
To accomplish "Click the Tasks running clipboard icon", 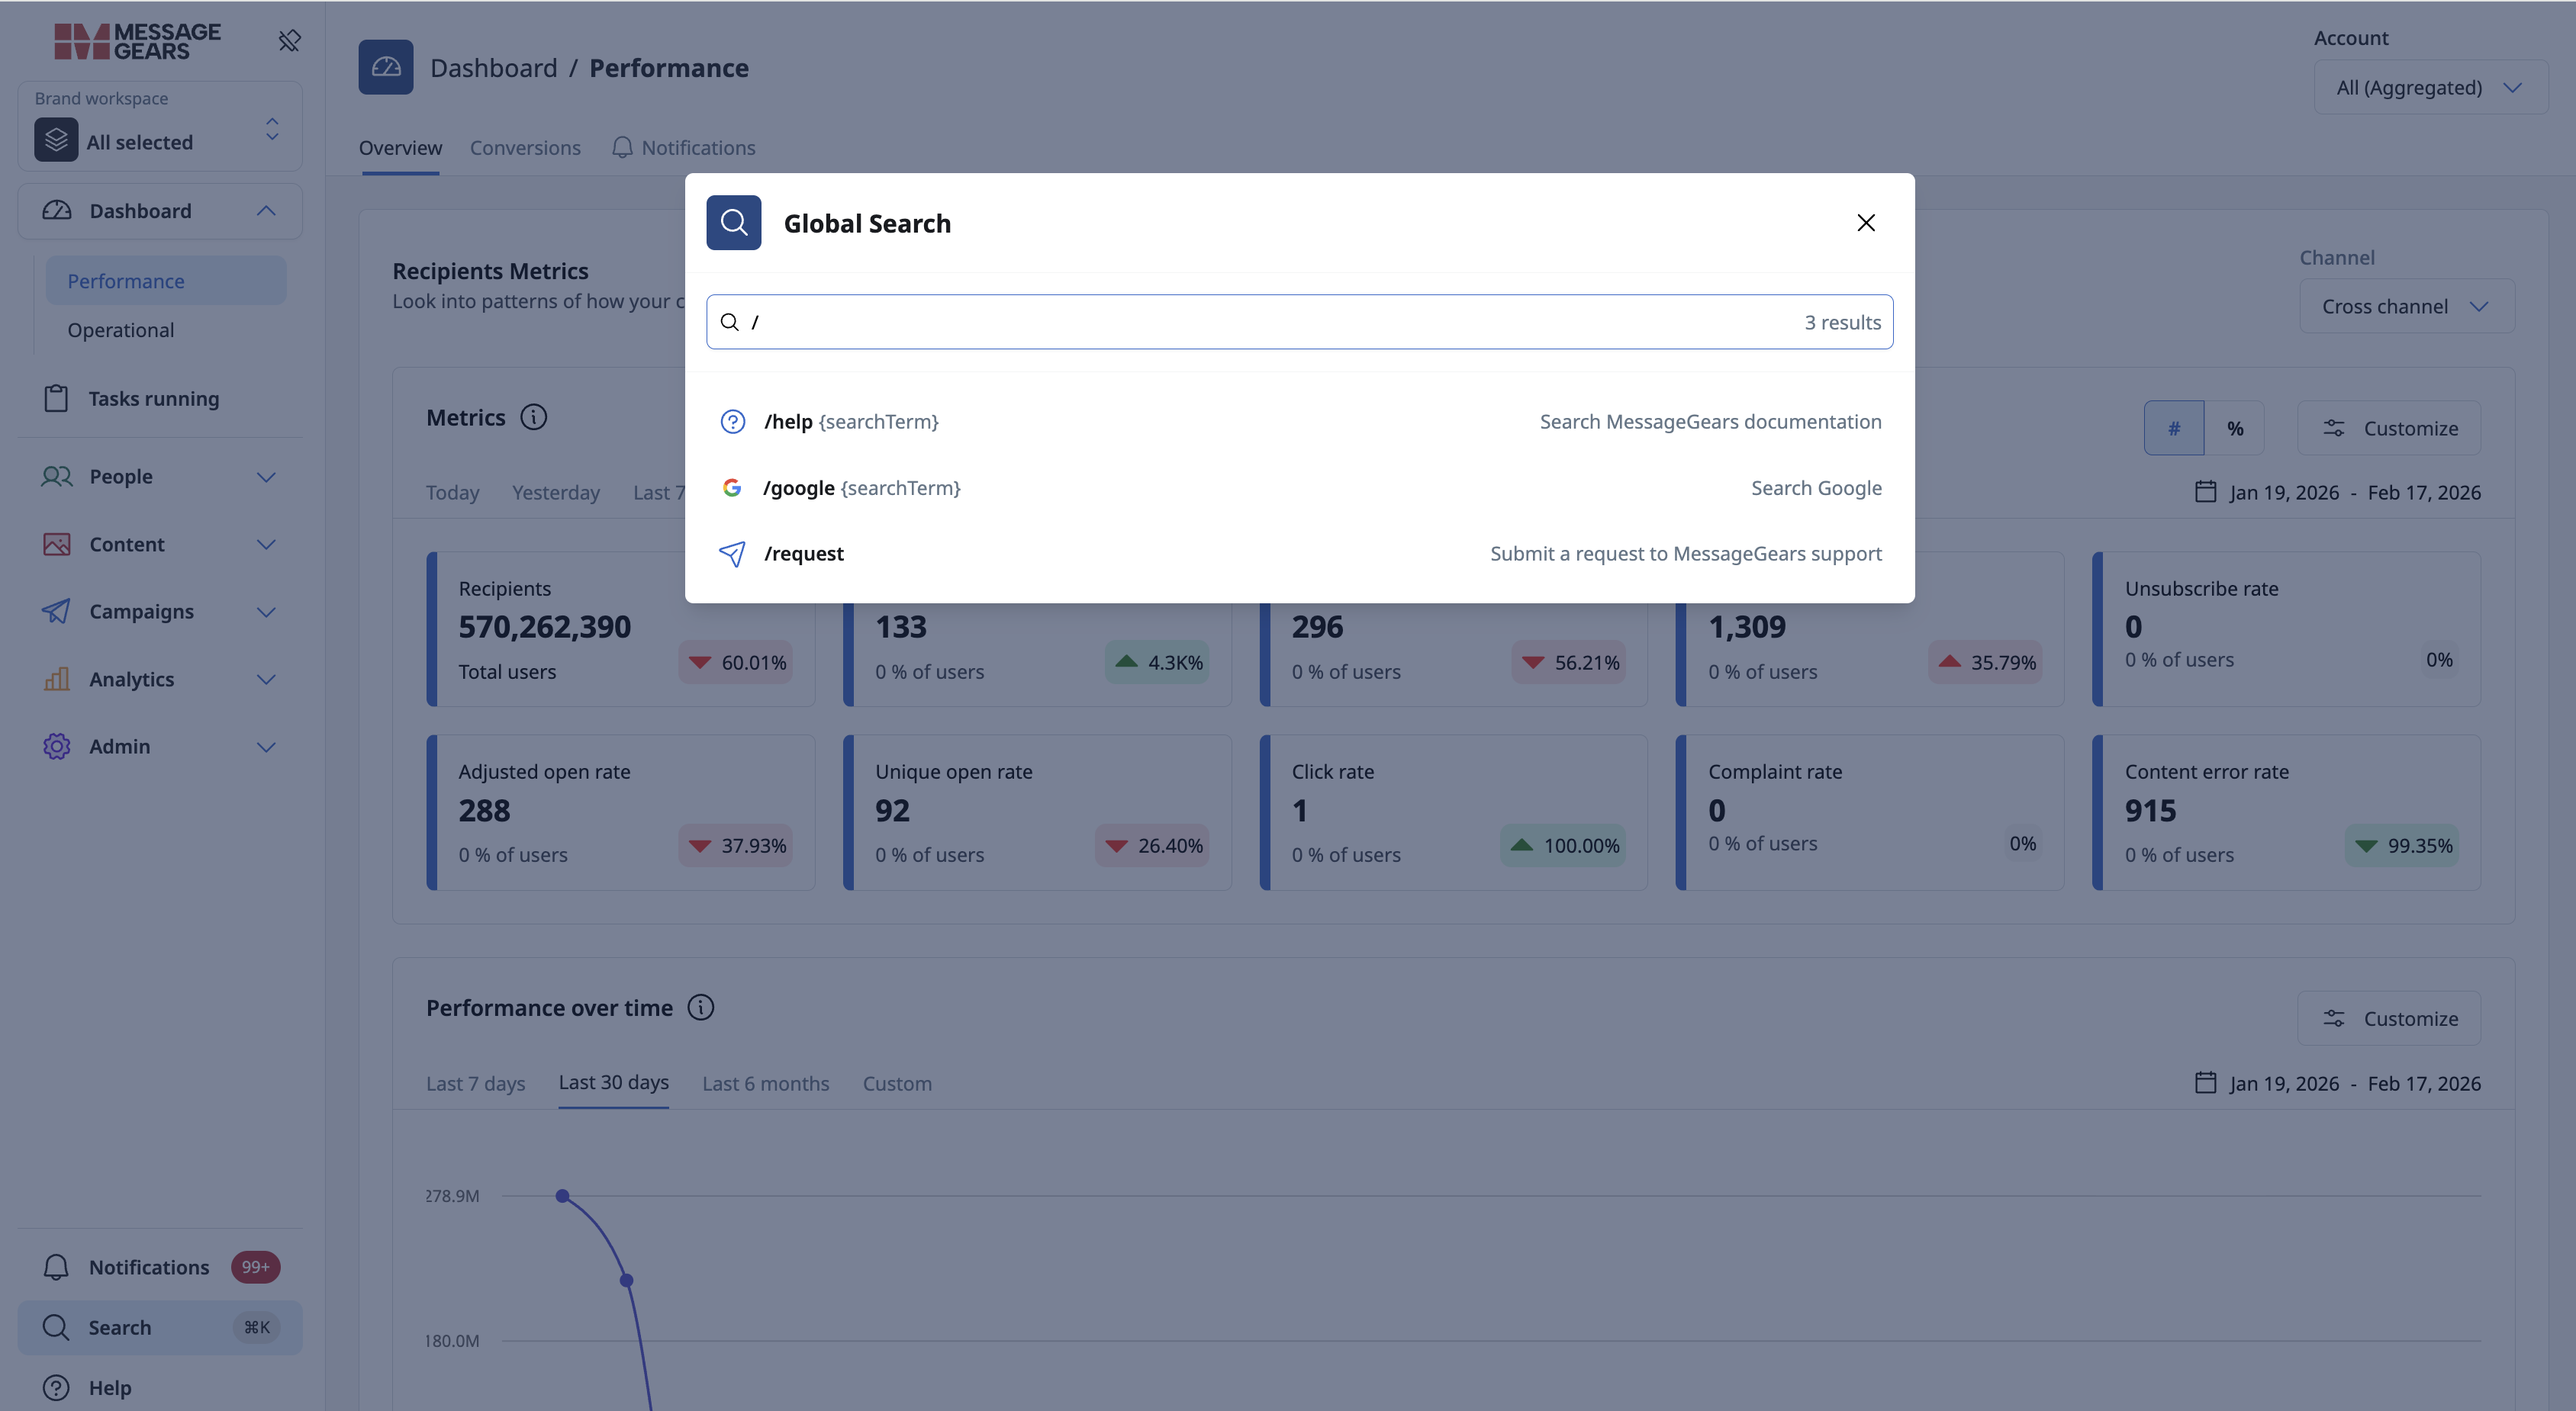I will pyautogui.click(x=56, y=397).
